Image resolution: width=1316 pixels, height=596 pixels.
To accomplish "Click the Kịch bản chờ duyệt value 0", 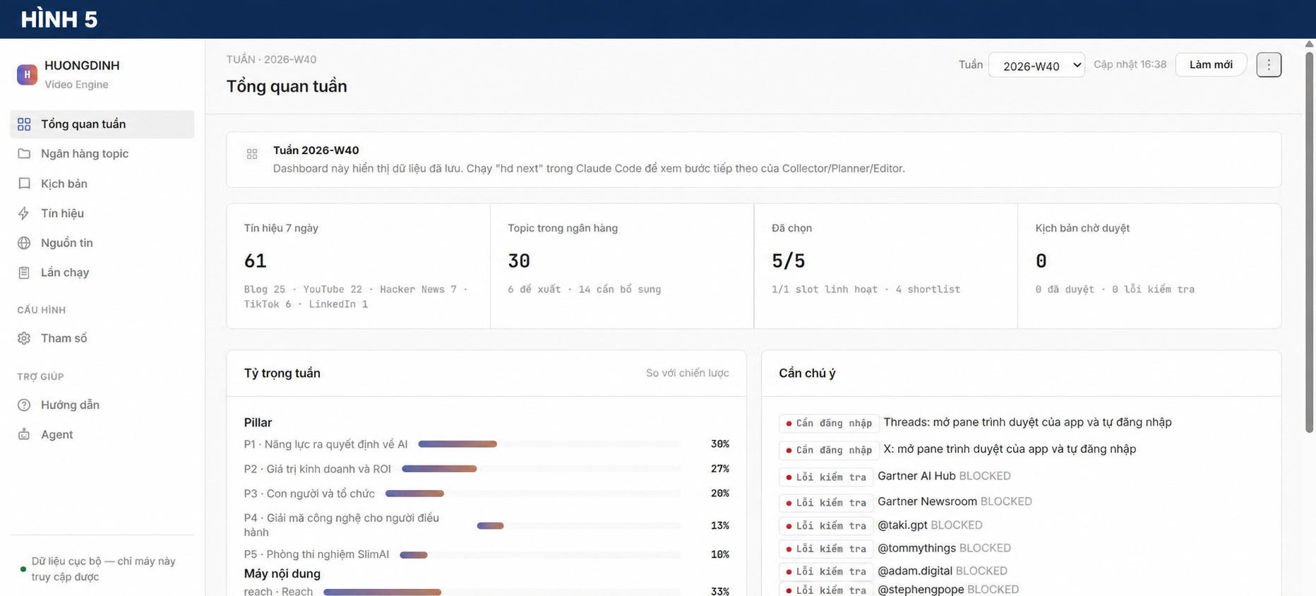I will (1041, 261).
